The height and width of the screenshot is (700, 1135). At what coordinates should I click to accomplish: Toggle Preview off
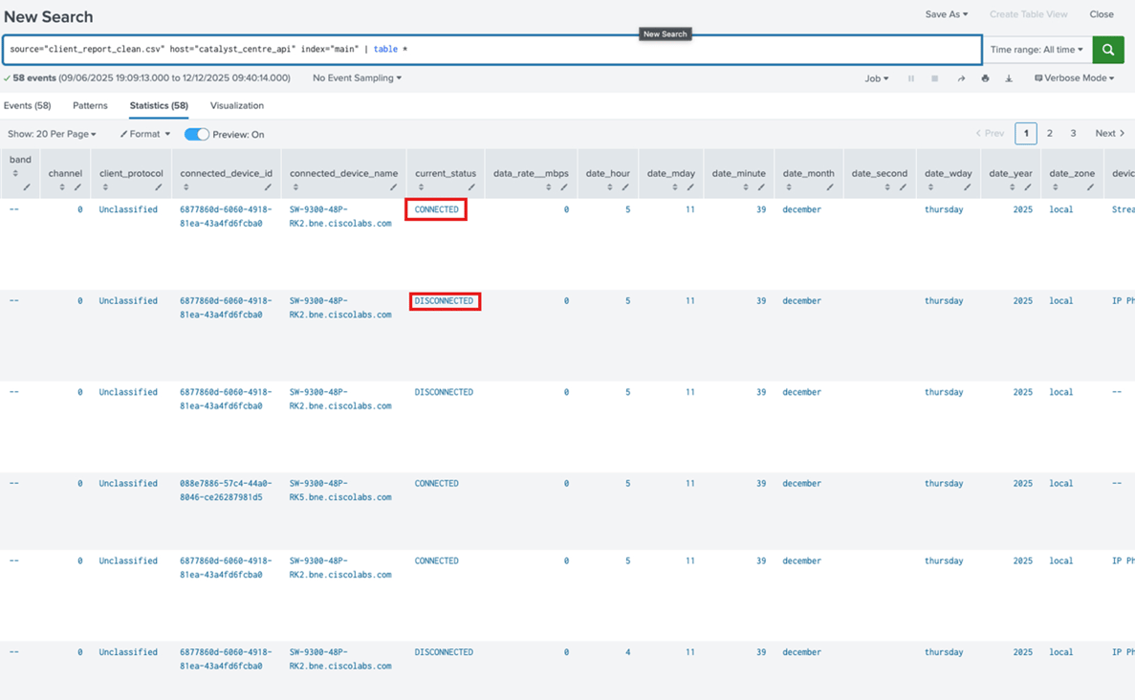[197, 134]
